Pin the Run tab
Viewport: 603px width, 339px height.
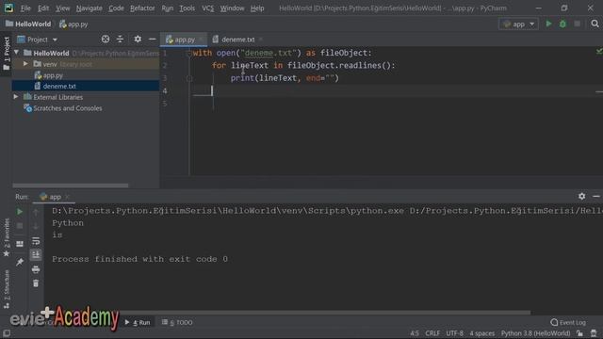(x=20, y=262)
